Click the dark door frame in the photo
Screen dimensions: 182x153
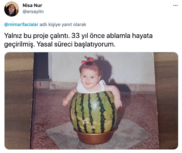(x=41, y=66)
